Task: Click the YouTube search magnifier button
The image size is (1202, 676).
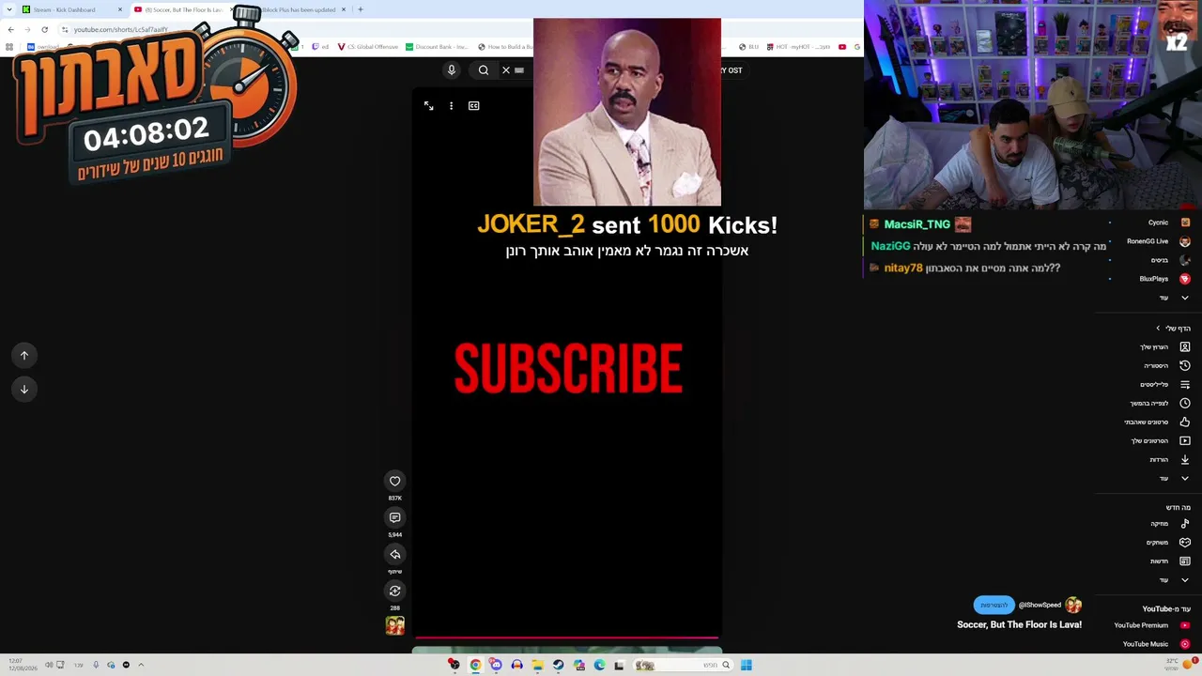Action: (x=484, y=70)
